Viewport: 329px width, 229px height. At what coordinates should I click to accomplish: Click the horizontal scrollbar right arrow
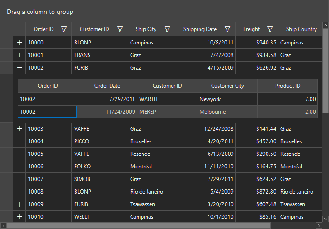pyautogui.click(x=319, y=226)
